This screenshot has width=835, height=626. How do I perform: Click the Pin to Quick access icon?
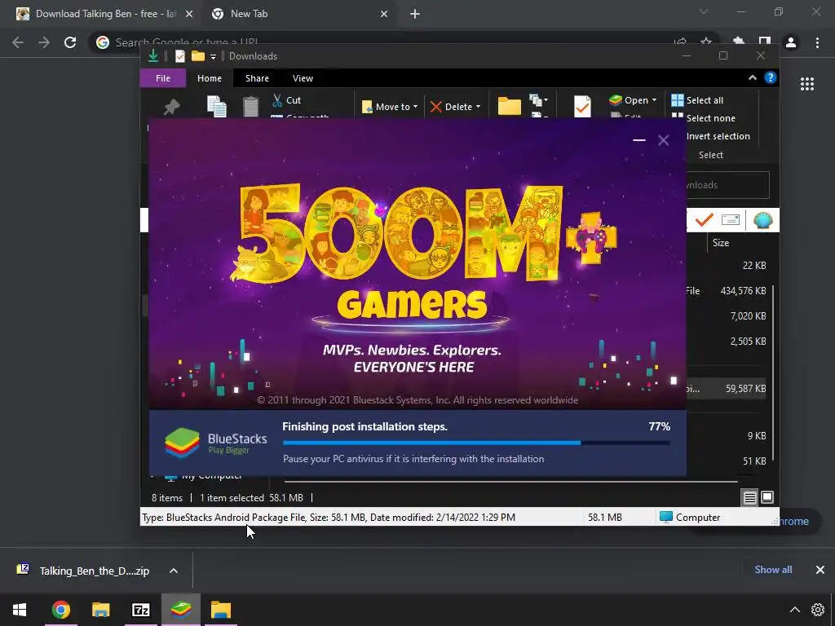171,107
